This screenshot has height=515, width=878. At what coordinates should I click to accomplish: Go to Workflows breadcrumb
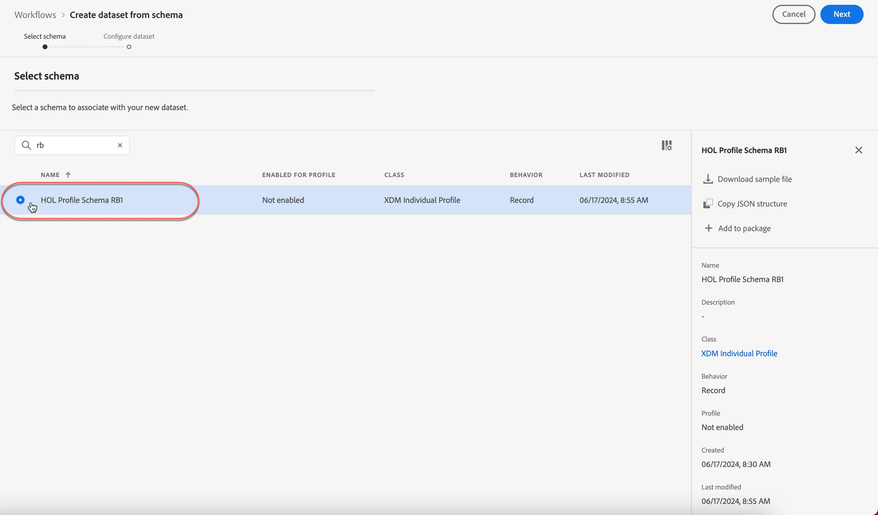(x=35, y=15)
